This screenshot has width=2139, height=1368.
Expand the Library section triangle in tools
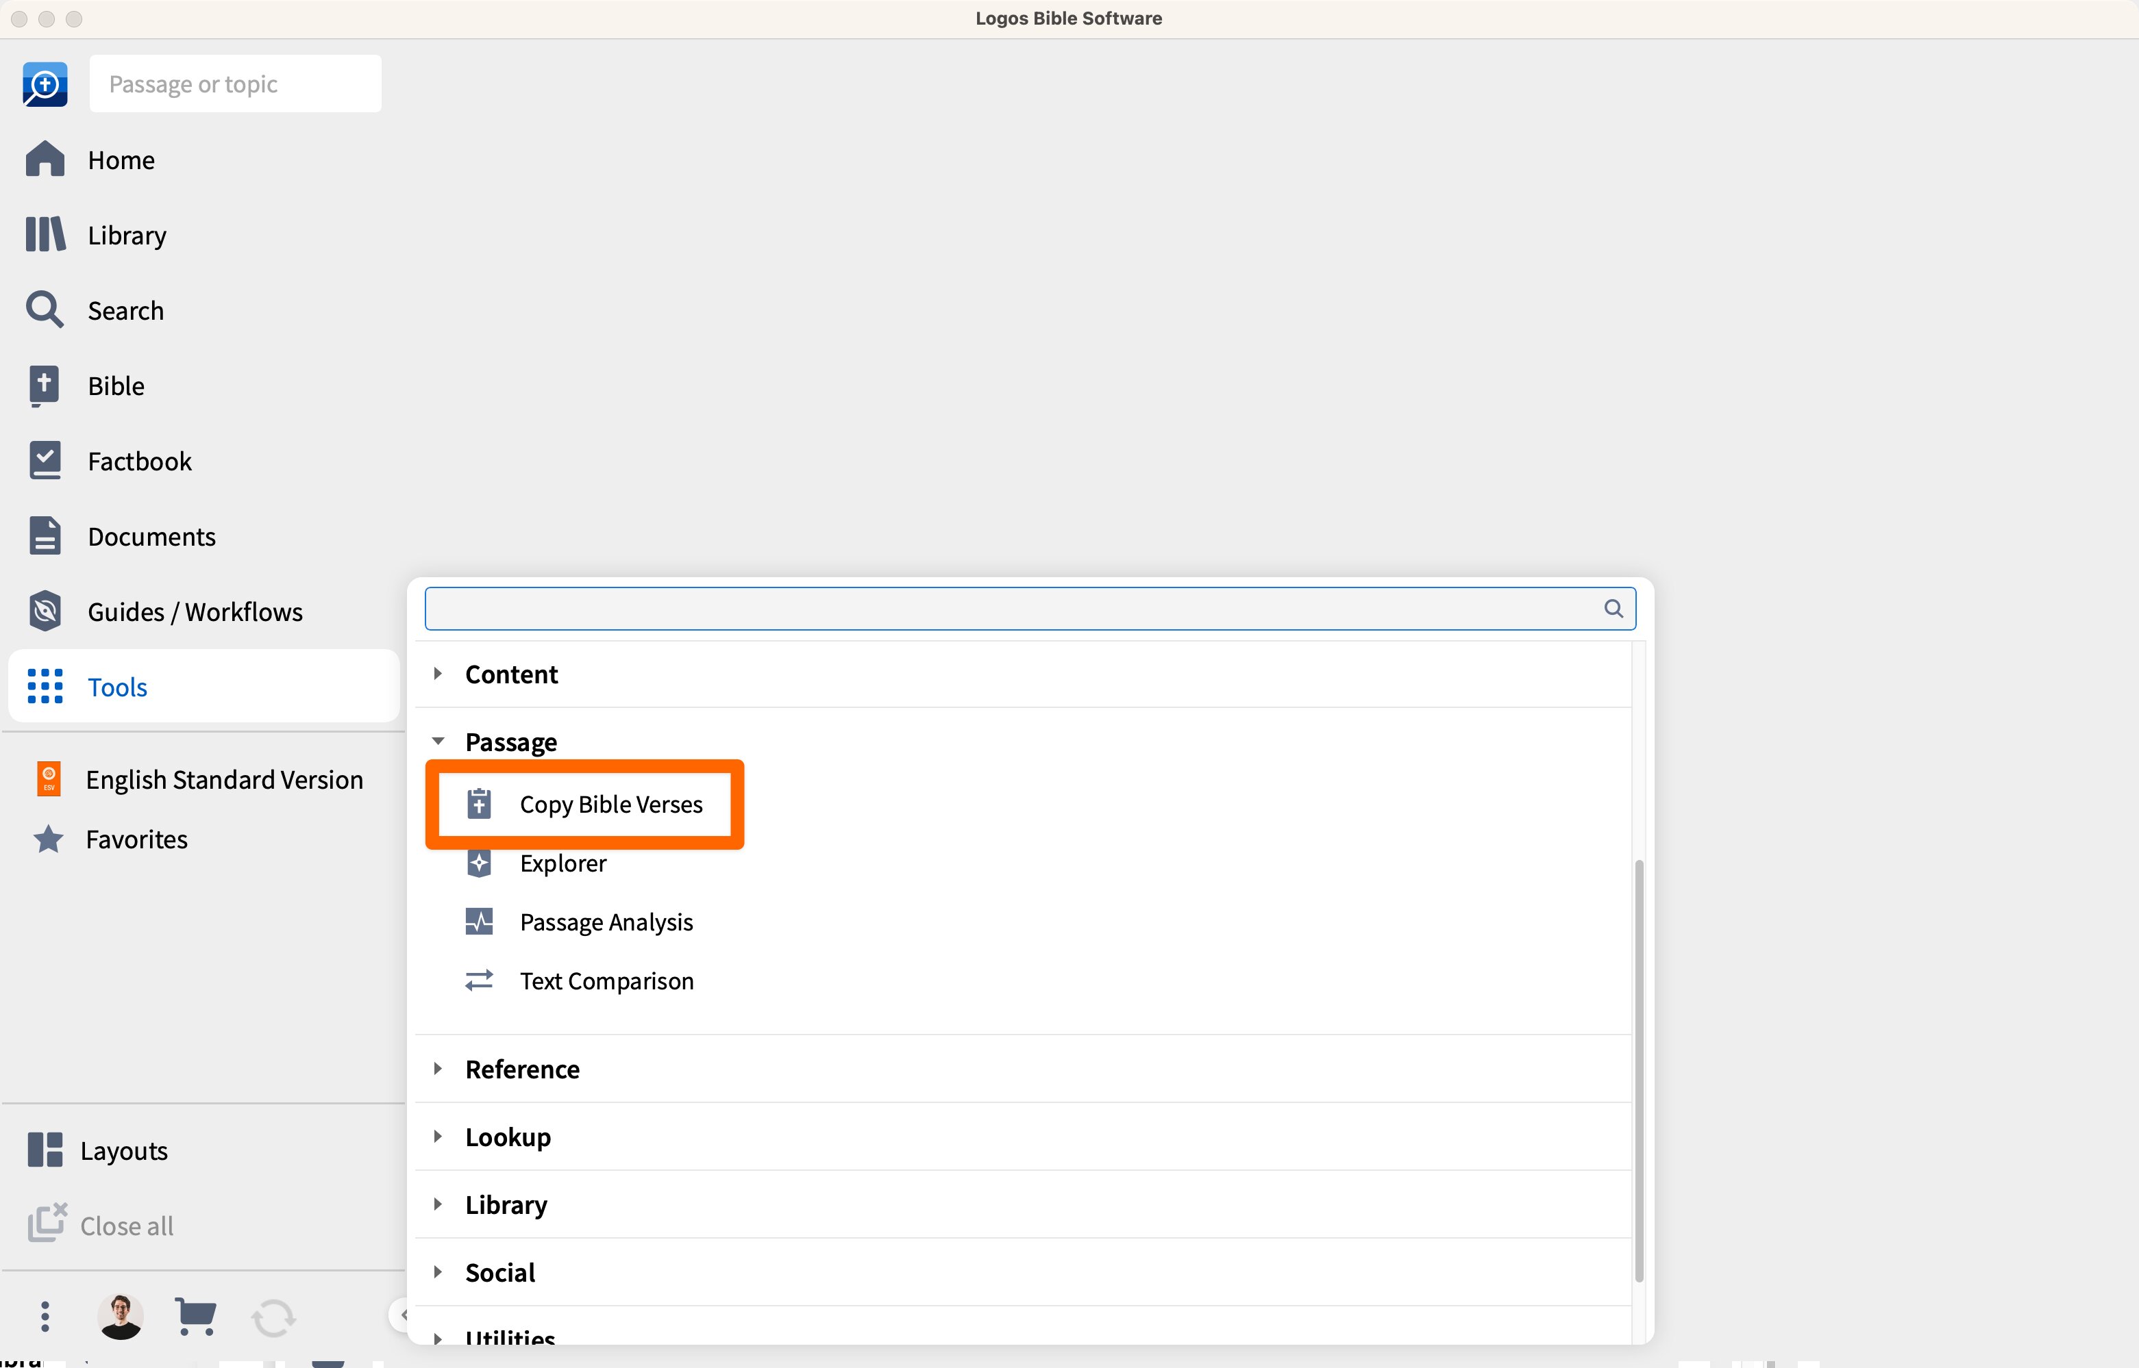(x=437, y=1204)
